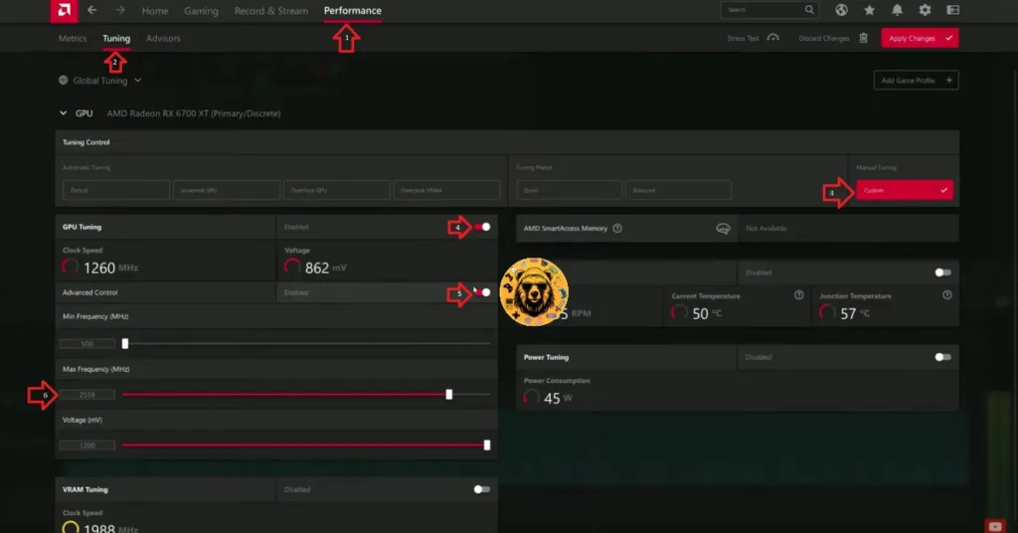The image size is (1018, 533).
Task: Start Stress Test gauge icon
Action: (x=772, y=38)
